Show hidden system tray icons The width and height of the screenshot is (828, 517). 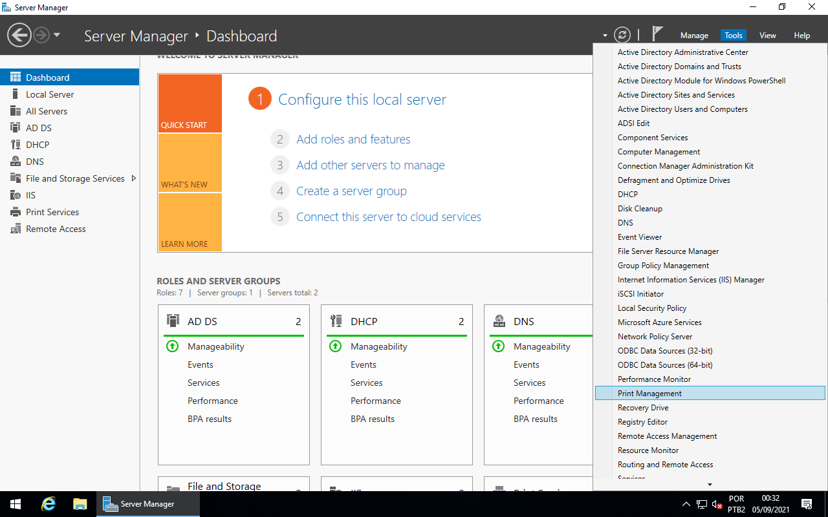coord(686,504)
